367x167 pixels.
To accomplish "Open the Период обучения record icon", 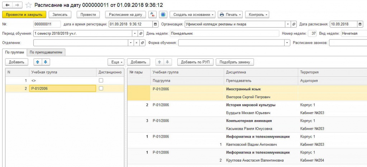I will (140, 33).
